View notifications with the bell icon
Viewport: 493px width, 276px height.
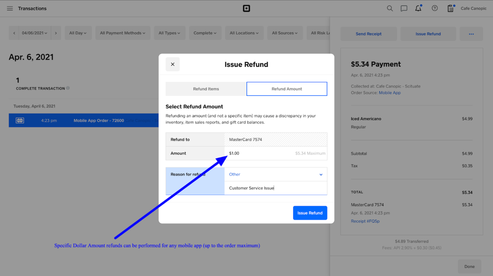pyautogui.click(x=418, y=8)
